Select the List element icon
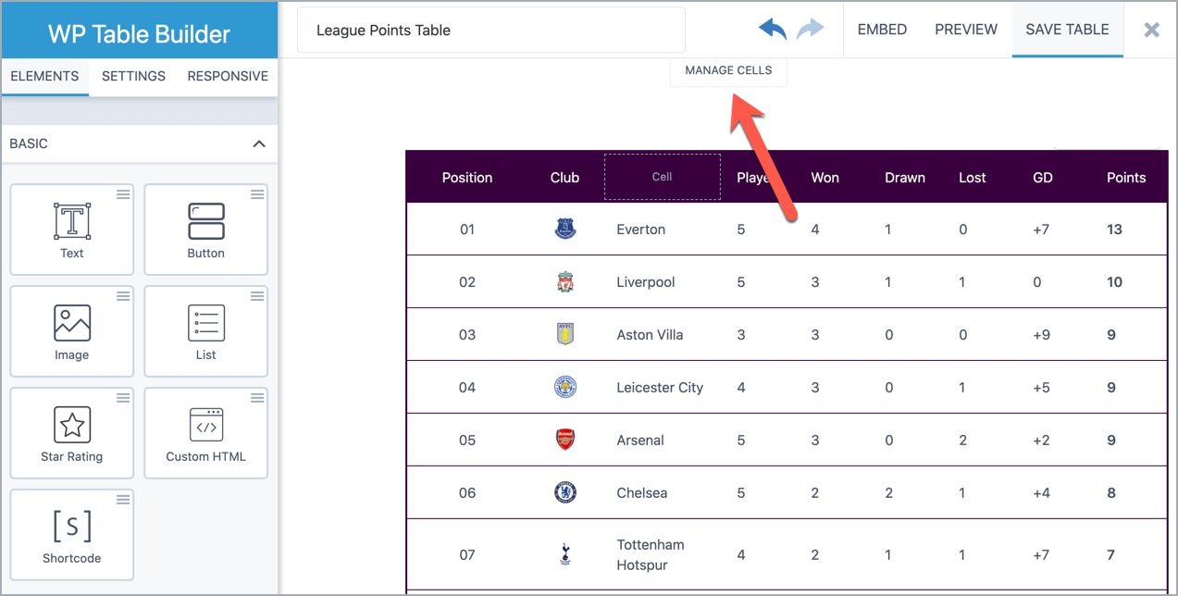 205,323
